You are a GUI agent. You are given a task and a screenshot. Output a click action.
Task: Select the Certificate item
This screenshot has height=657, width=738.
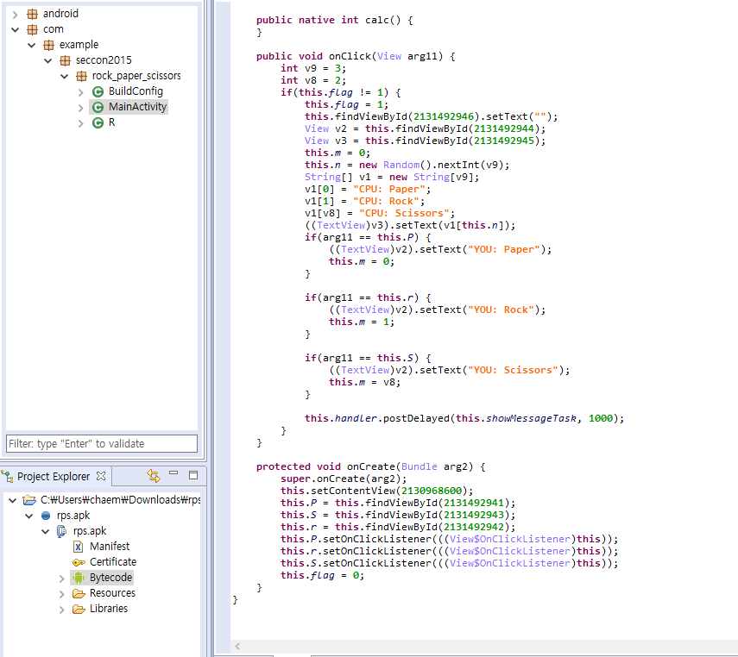click(113, 562)
